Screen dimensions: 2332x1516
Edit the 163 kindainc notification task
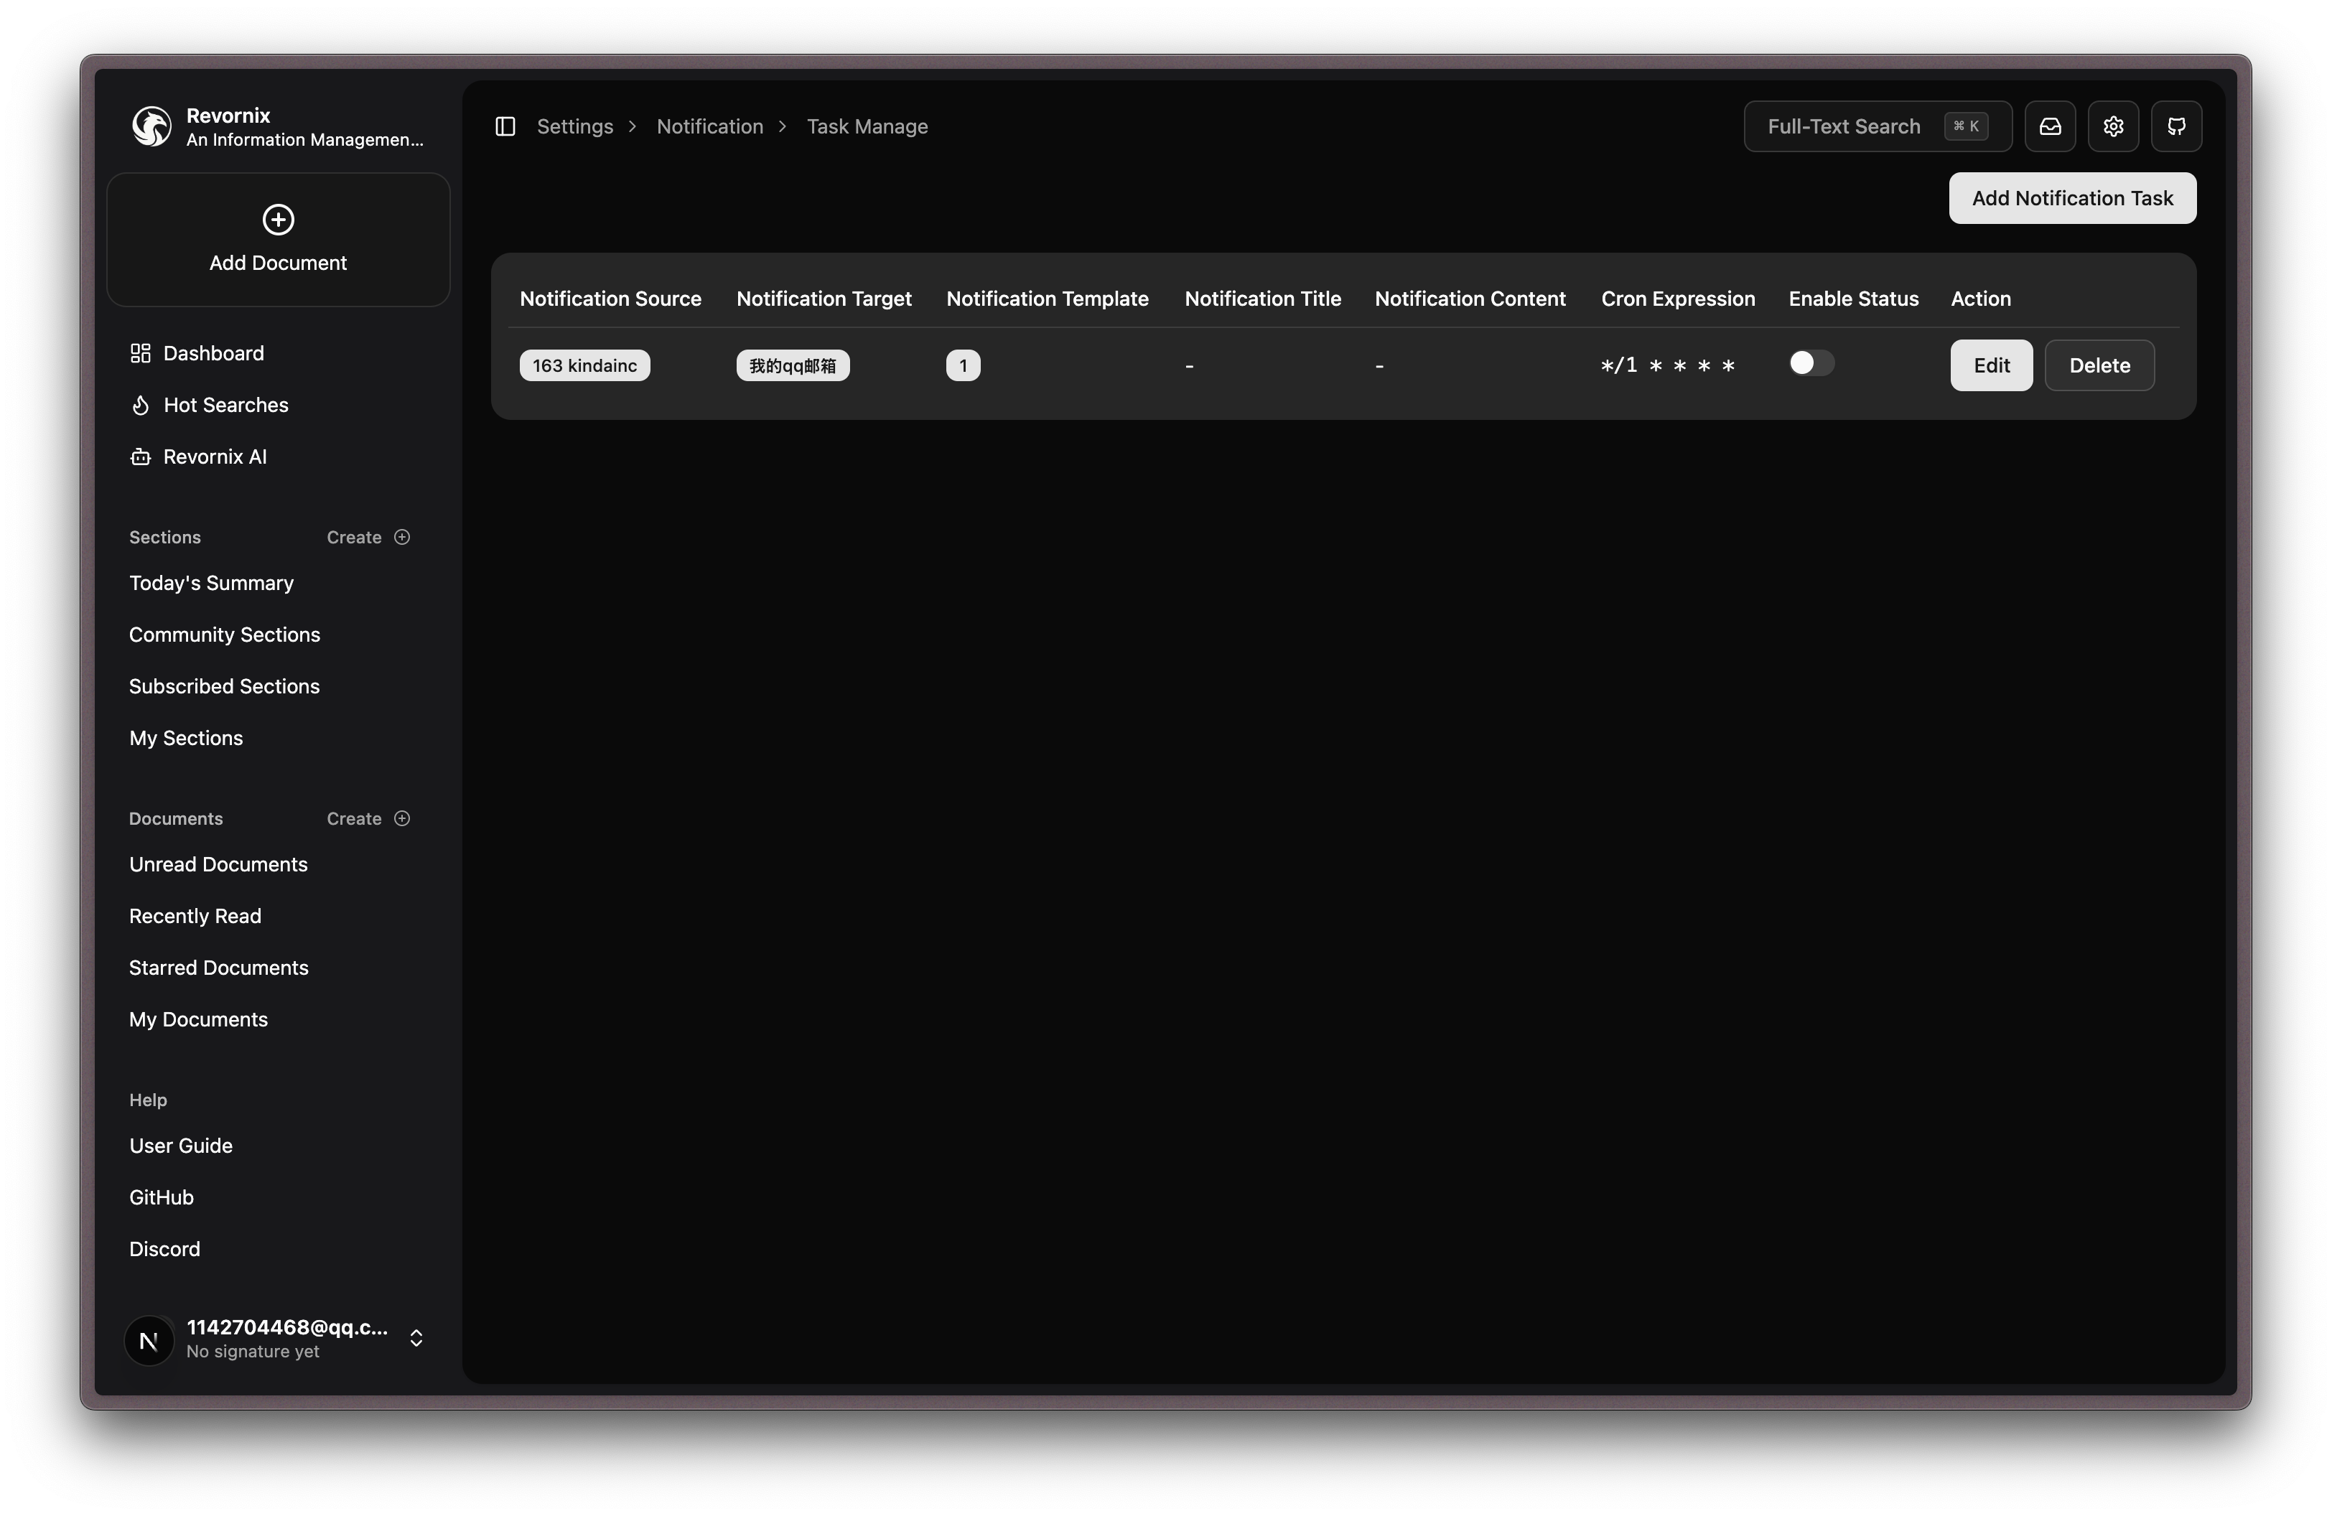point(1991,365)
